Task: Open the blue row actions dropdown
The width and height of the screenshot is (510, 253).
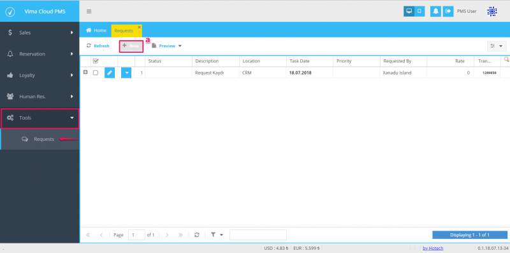Action: [x=126, y=73]
